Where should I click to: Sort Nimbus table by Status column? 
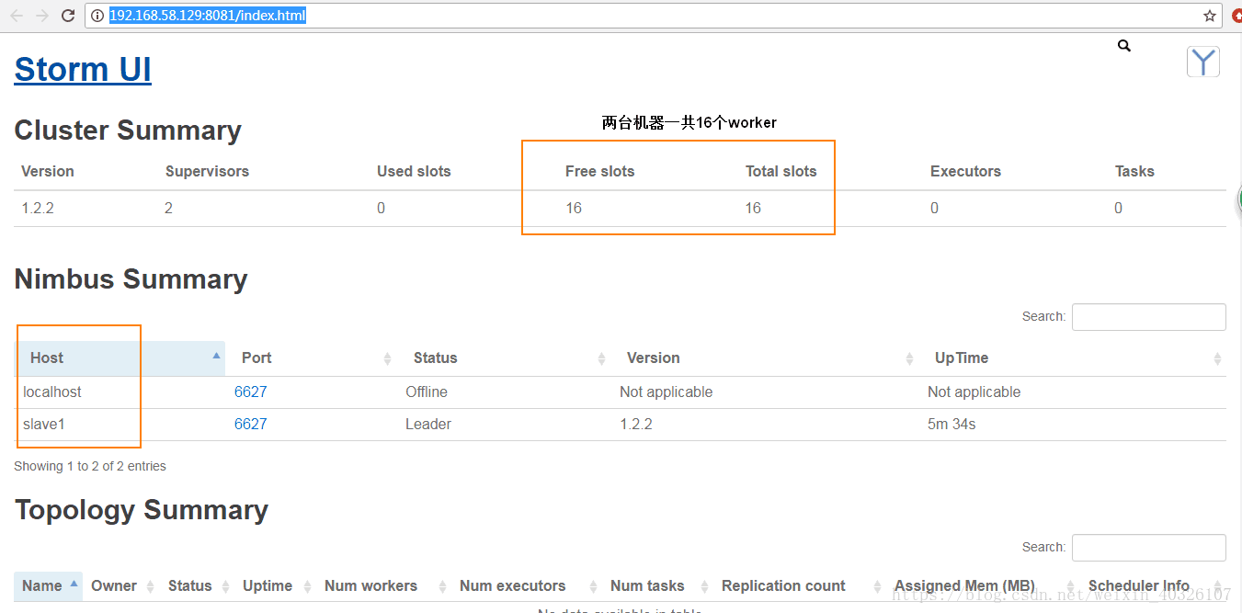click(504, 358)
